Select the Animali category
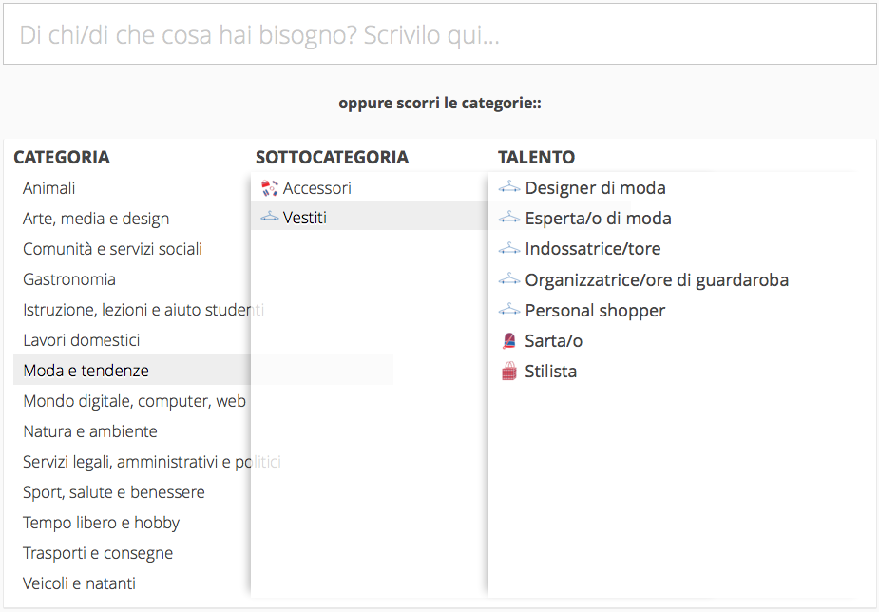Screen dimensions: 879x612 coord(49,188)
